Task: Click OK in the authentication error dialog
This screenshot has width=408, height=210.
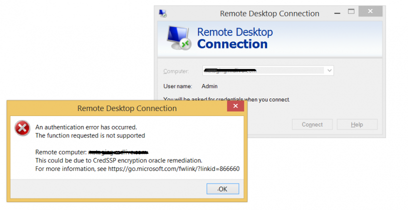Action: (222, 189)
